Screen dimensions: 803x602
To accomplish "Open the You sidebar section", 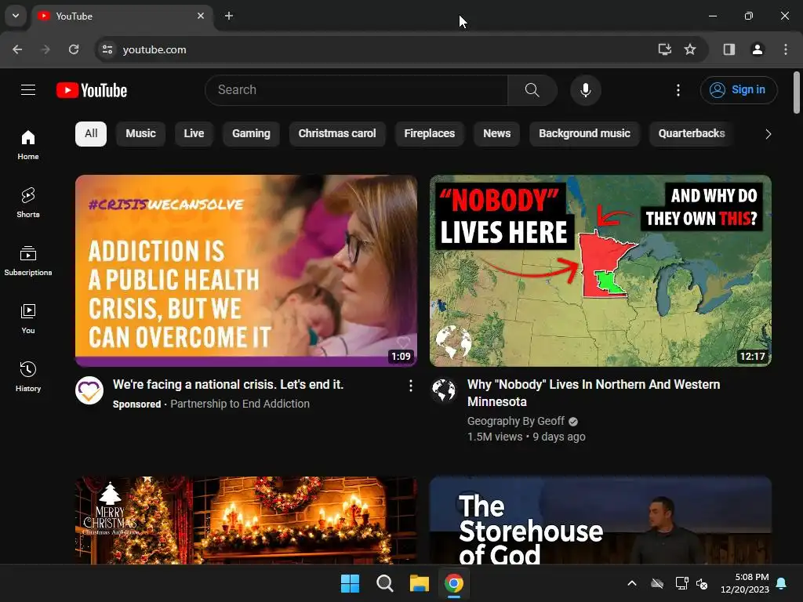I will (x=28, y=318).
